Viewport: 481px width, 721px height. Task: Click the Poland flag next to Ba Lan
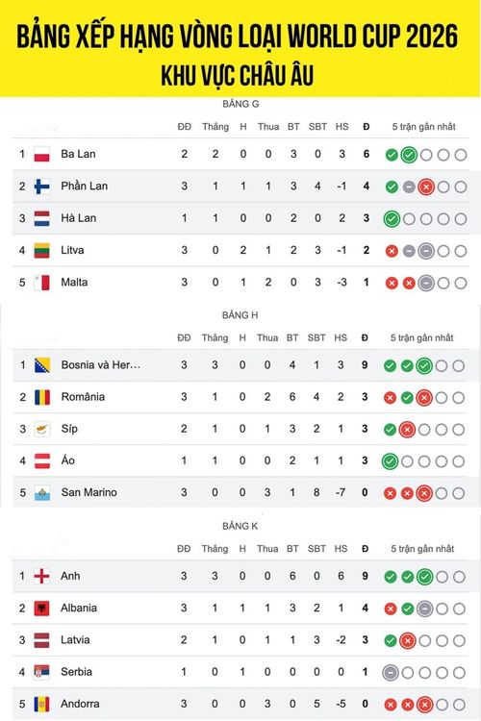click(x=42, y=154)
